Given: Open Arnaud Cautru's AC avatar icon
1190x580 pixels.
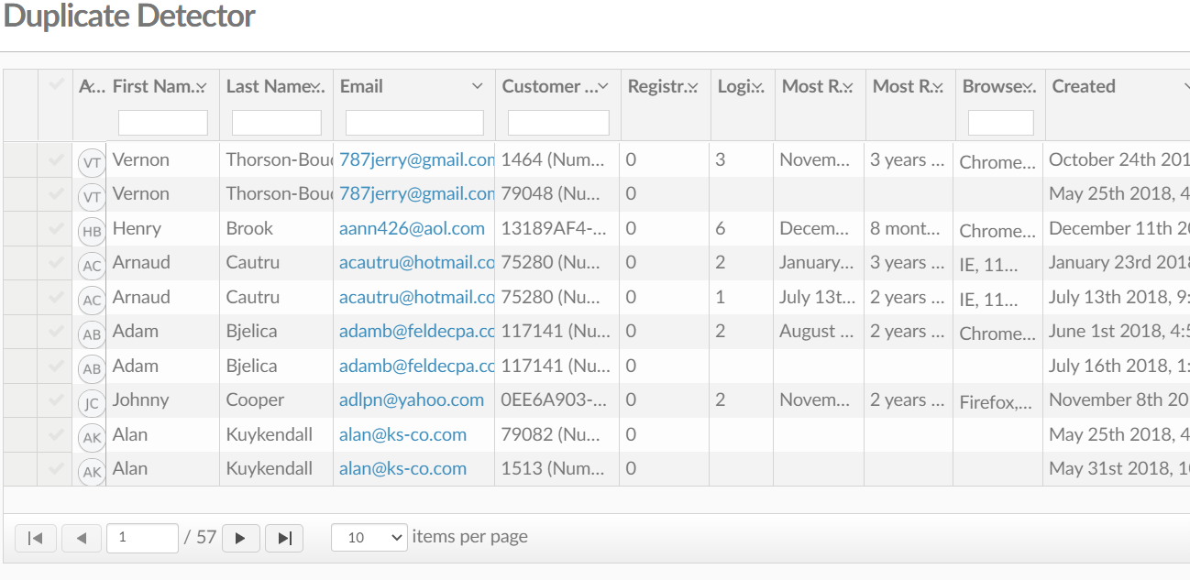Looking at the screenshot, I should tap(91, 263).
